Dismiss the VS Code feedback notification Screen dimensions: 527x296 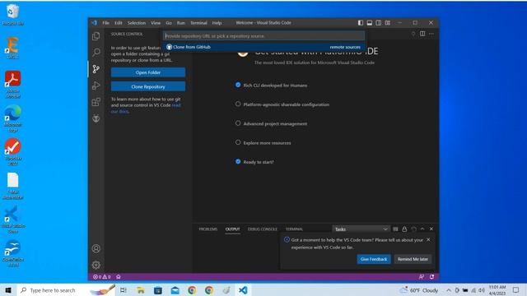tap(428, 239)
